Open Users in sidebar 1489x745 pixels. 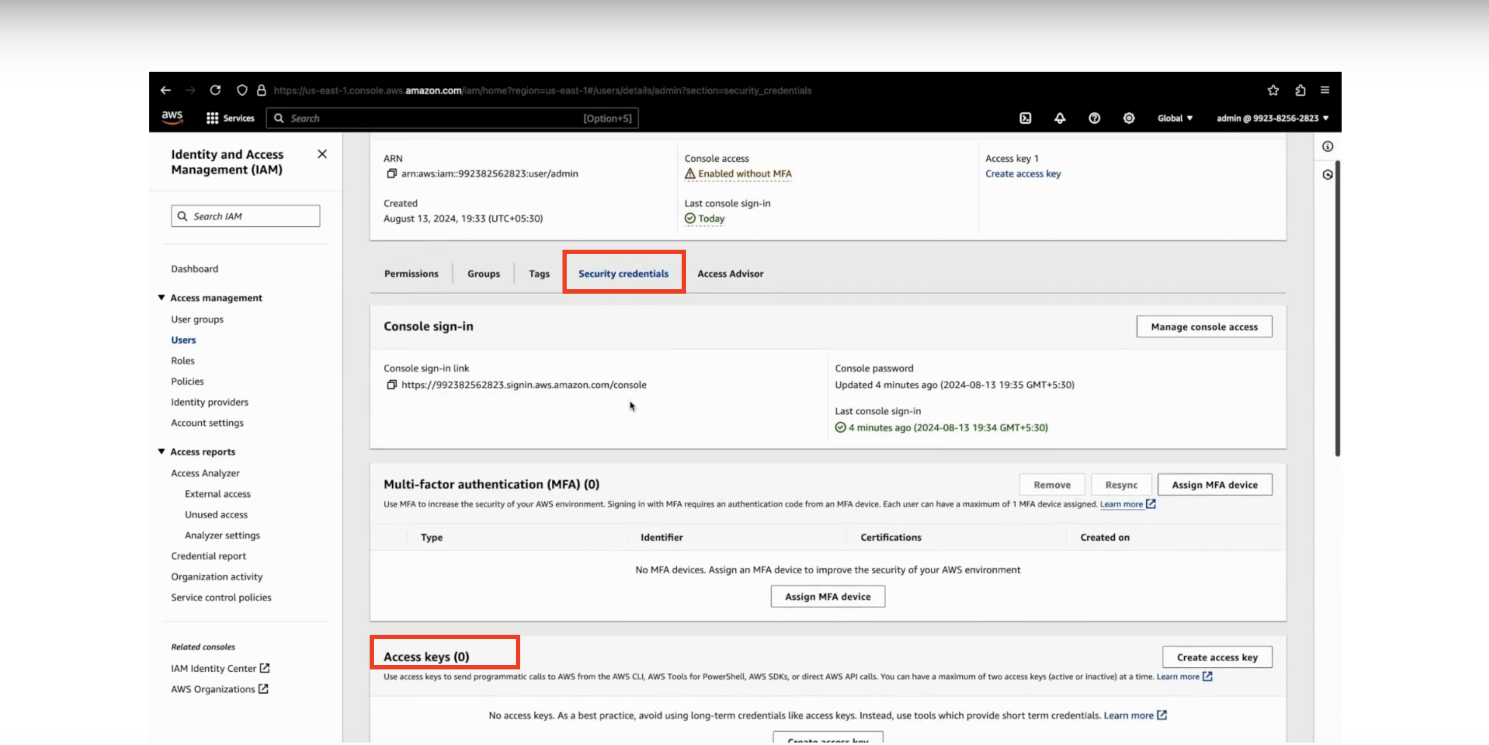[x=183, y=340]
